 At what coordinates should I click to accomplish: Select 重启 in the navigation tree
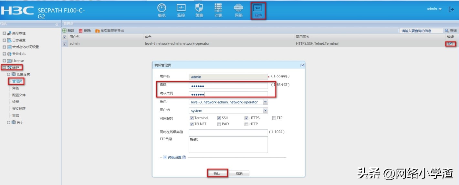click(16, 116)
